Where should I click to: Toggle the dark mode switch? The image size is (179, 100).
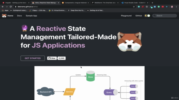147,16
